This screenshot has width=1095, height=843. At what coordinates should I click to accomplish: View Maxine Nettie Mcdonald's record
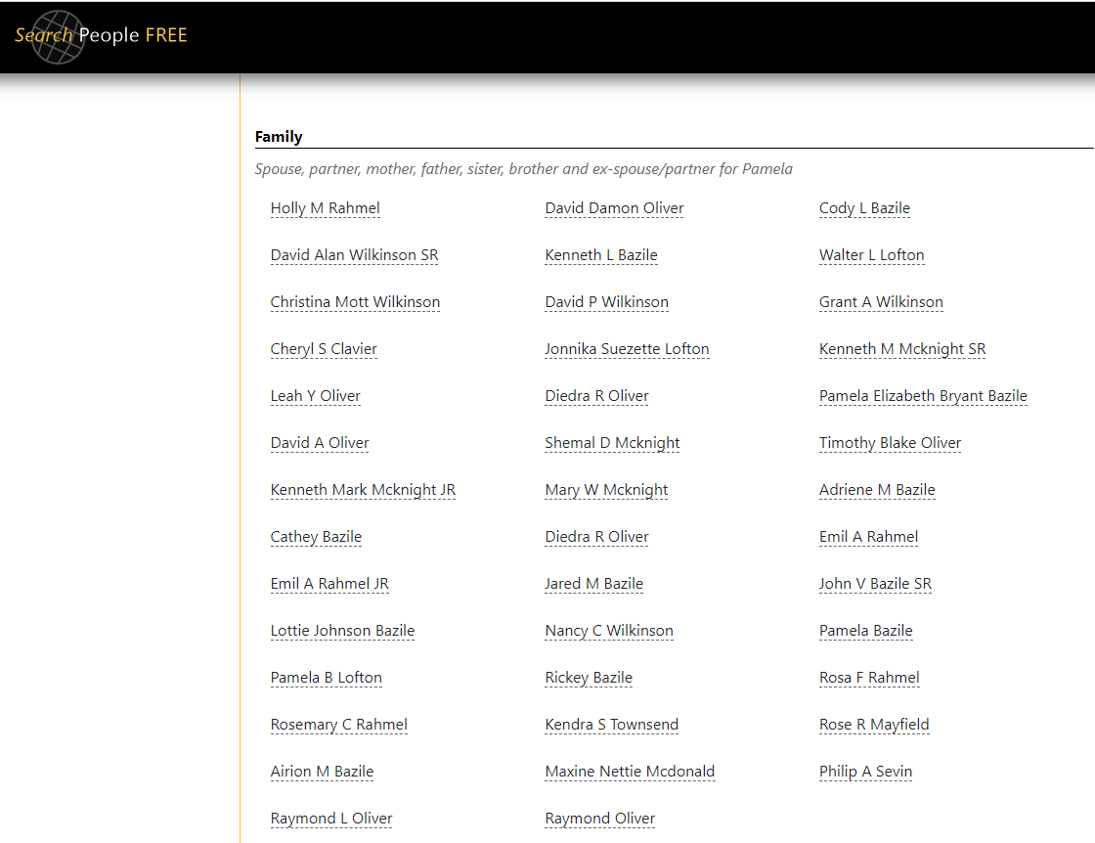630,772
